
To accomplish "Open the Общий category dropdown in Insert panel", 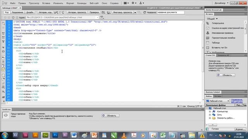I will click(x=212, y=19).
